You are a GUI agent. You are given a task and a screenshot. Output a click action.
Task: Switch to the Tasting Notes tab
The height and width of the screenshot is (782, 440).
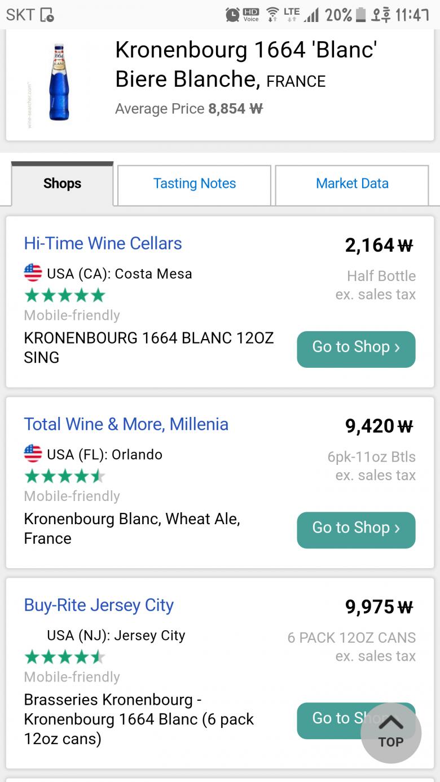(x=195, y=184)
